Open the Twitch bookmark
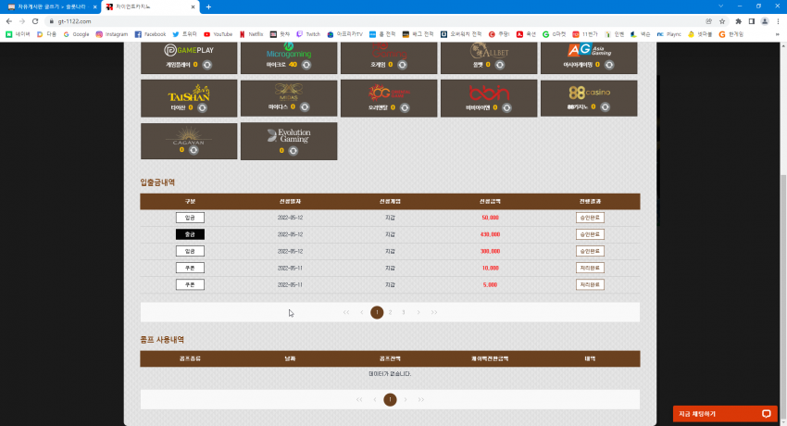Screen dimensions: 787x426 (308, 34)
